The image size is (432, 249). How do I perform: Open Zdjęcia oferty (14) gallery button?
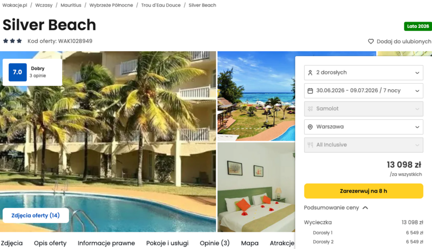(36, 216)
